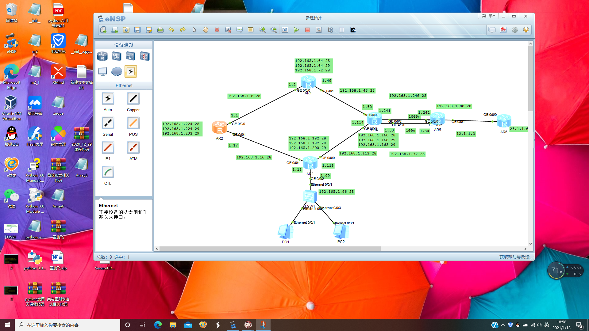Select the connections lightning category

click(130, 71)
